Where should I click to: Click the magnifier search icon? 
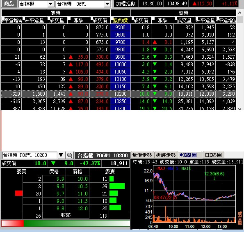click(x=69, y=155)
